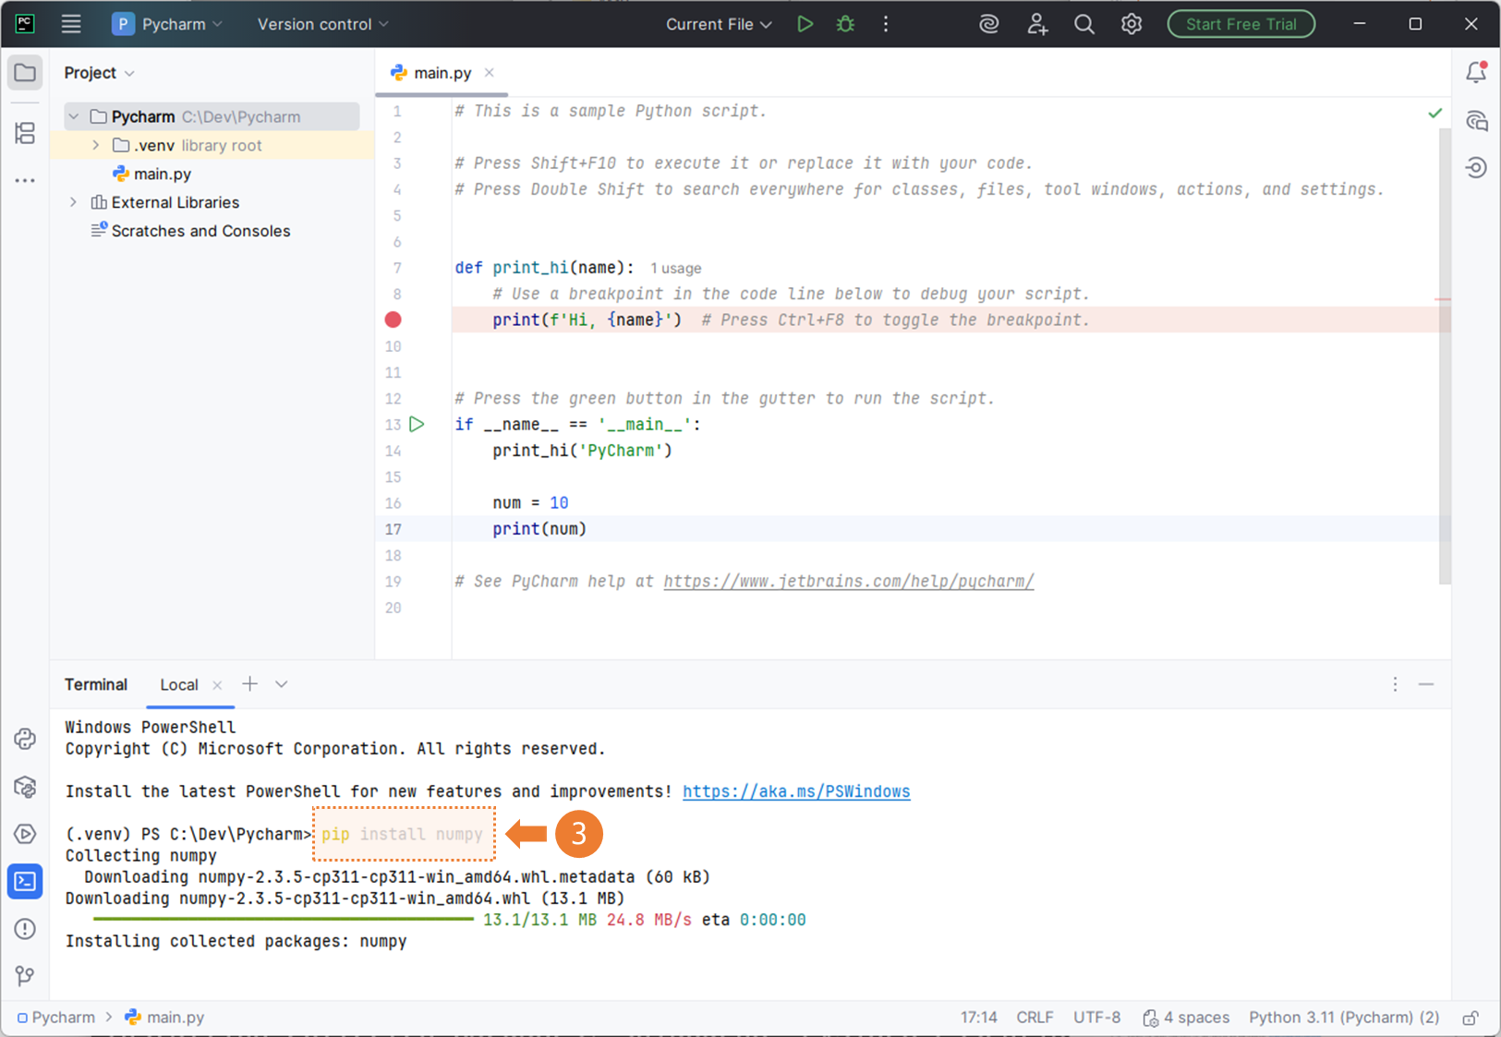Open more run actions kebab menu
The width and height of the screenshot is (1501, 1037).
click(886, 24)
